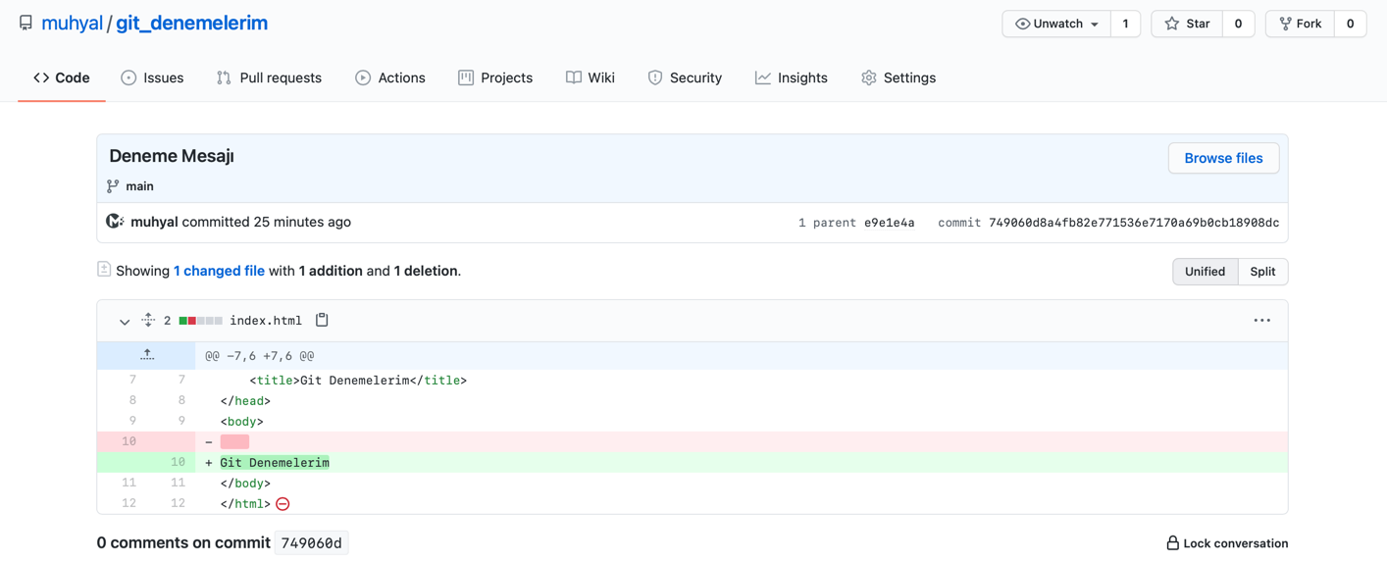Switch to the Wiki tab
Image resolution: width=1387 pixels, height=563 pixels.
tap(591, 77)
